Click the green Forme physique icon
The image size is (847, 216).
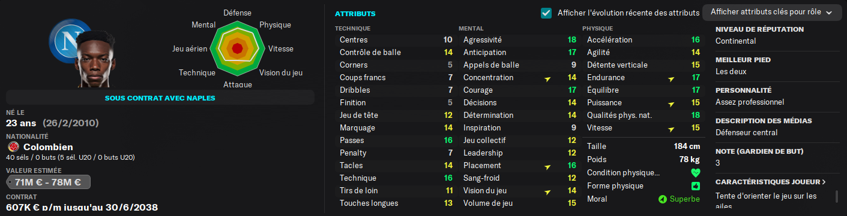pos(695,186)
